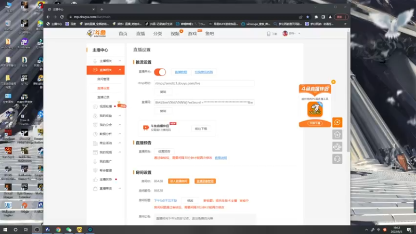Screen dimensions: 416x234
Task: Click the Chrome icon on taskbar
Action: 58,230
